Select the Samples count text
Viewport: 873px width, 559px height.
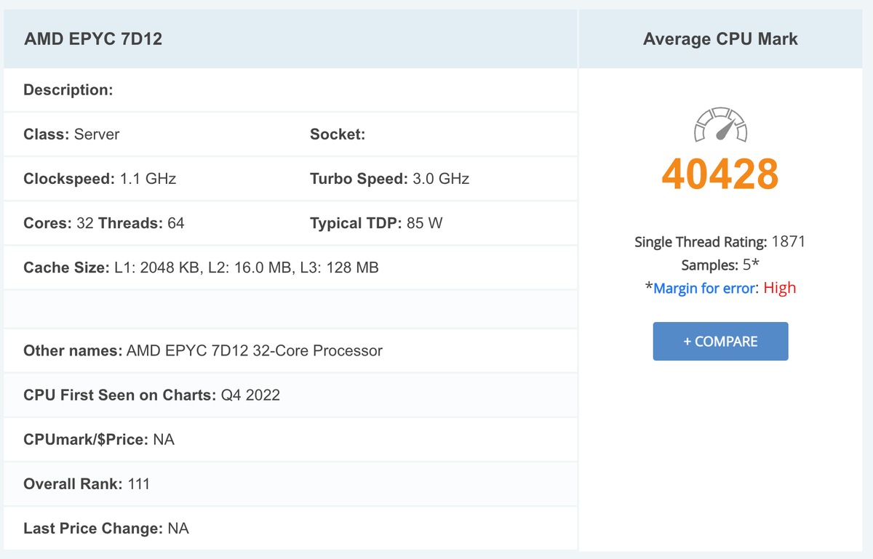720,265
